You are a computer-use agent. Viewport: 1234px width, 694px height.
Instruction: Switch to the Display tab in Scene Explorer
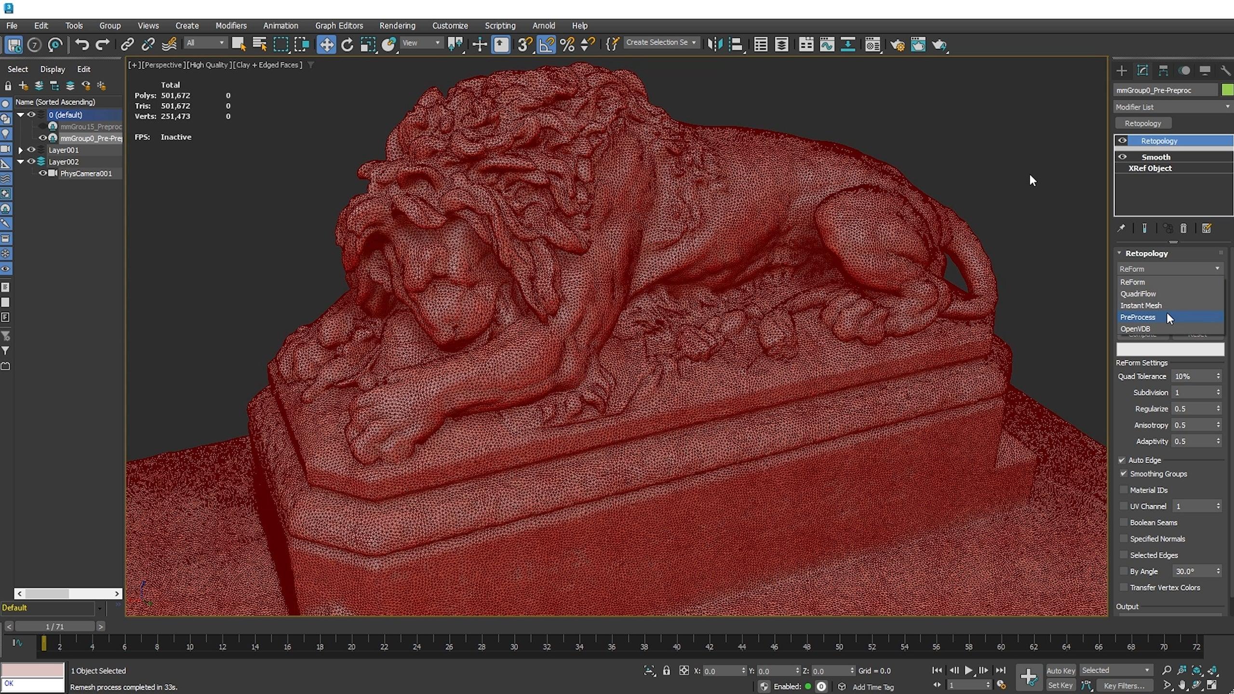pos(53,69)
